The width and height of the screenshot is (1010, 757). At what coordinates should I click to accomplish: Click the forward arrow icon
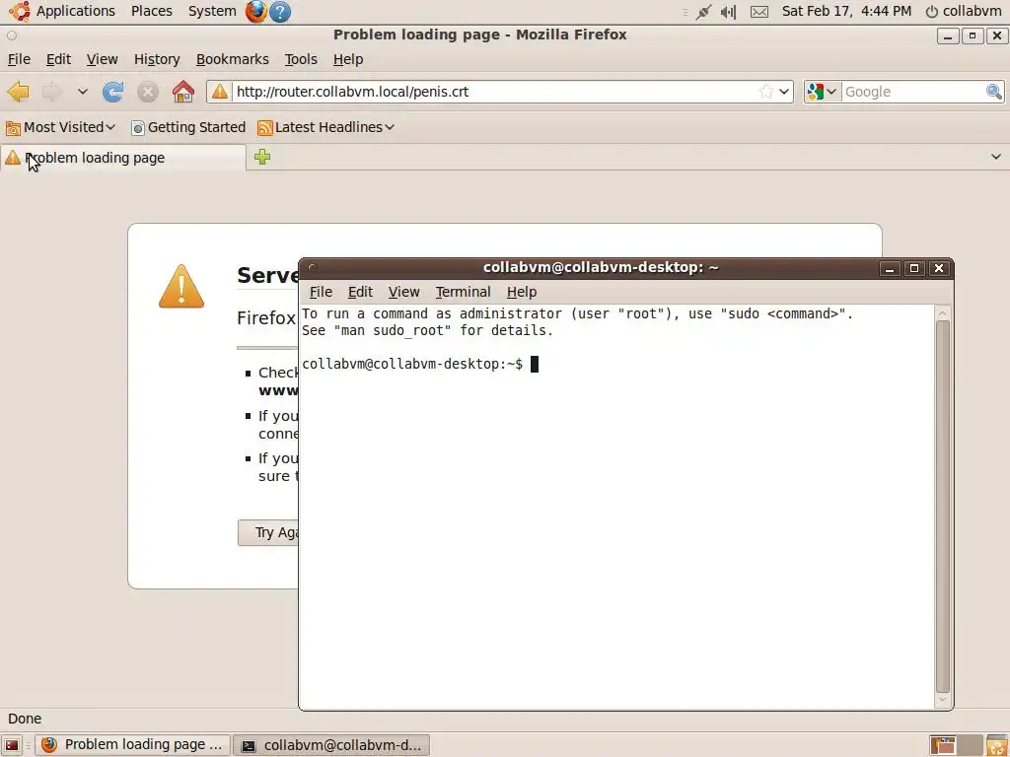coord(51,92)
